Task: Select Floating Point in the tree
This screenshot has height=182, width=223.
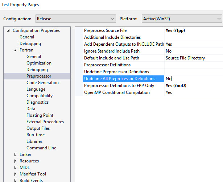Action: 40,115
